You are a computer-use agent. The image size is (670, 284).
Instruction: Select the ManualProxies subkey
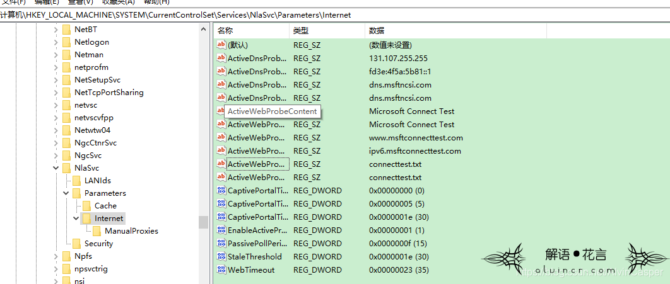point(132,230)
